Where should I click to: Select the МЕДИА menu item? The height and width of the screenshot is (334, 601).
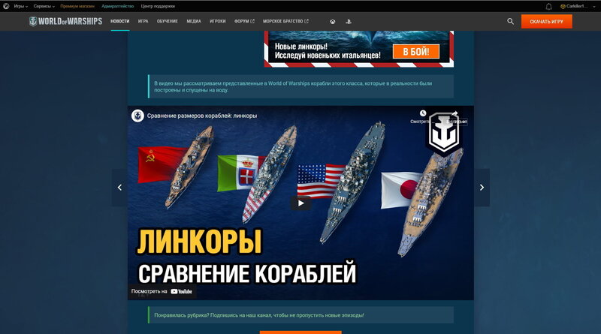(x=194, y=22)
